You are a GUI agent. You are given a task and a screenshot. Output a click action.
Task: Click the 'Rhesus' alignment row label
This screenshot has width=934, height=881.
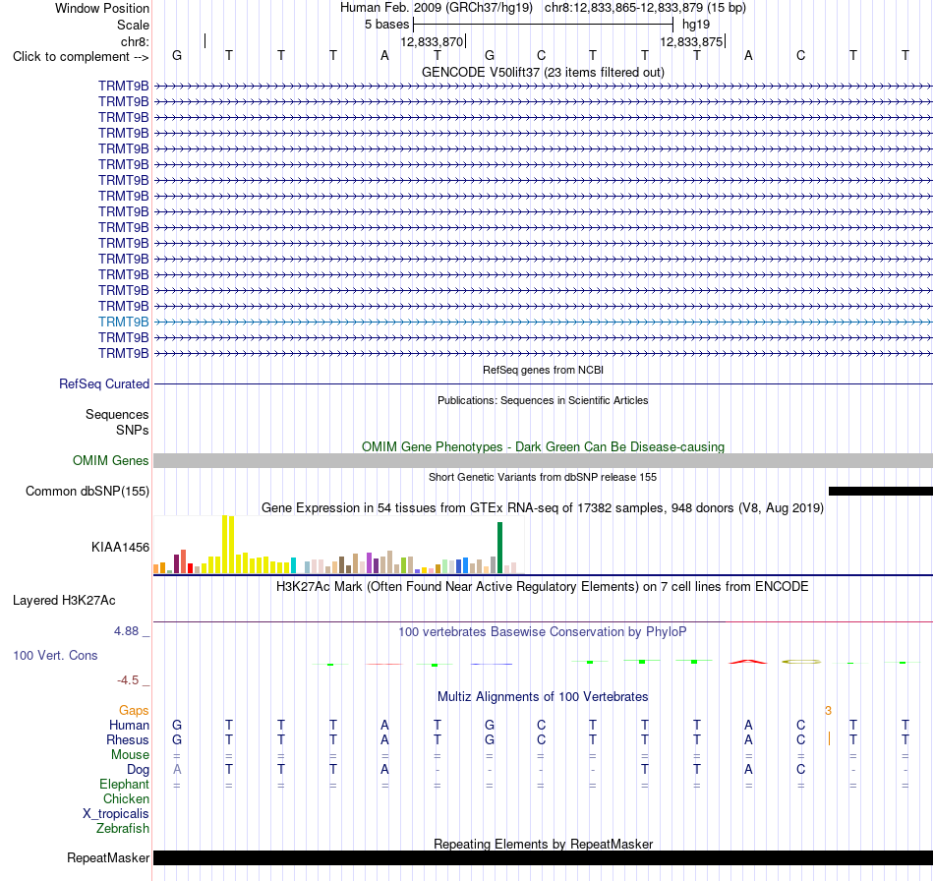[128, 739]
